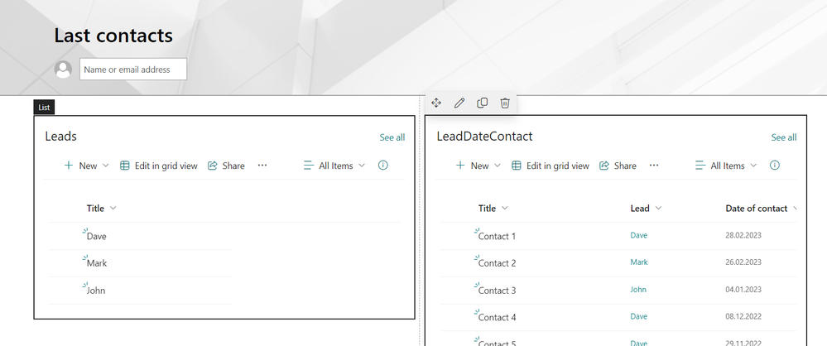Viewport: 827px width, 346px height.
Task: Click the Name or email address field
Action: coord(133,69)
